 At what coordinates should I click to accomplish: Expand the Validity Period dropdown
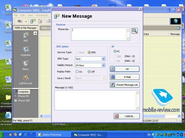coord(103,65)
